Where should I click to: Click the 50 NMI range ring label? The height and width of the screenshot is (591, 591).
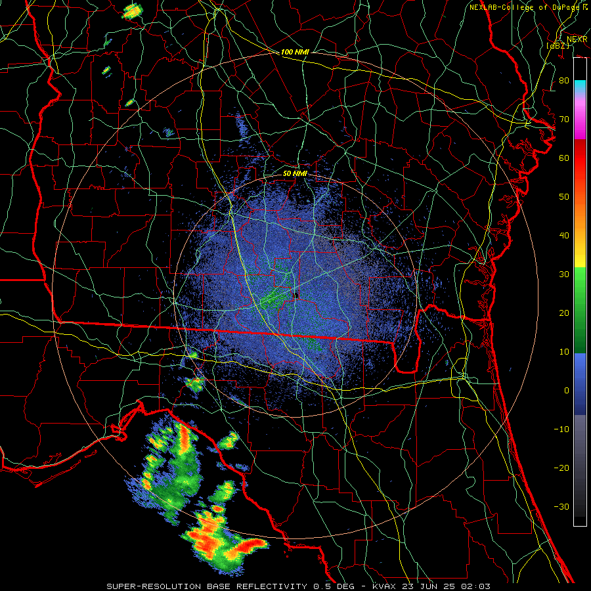click(295, 173)
